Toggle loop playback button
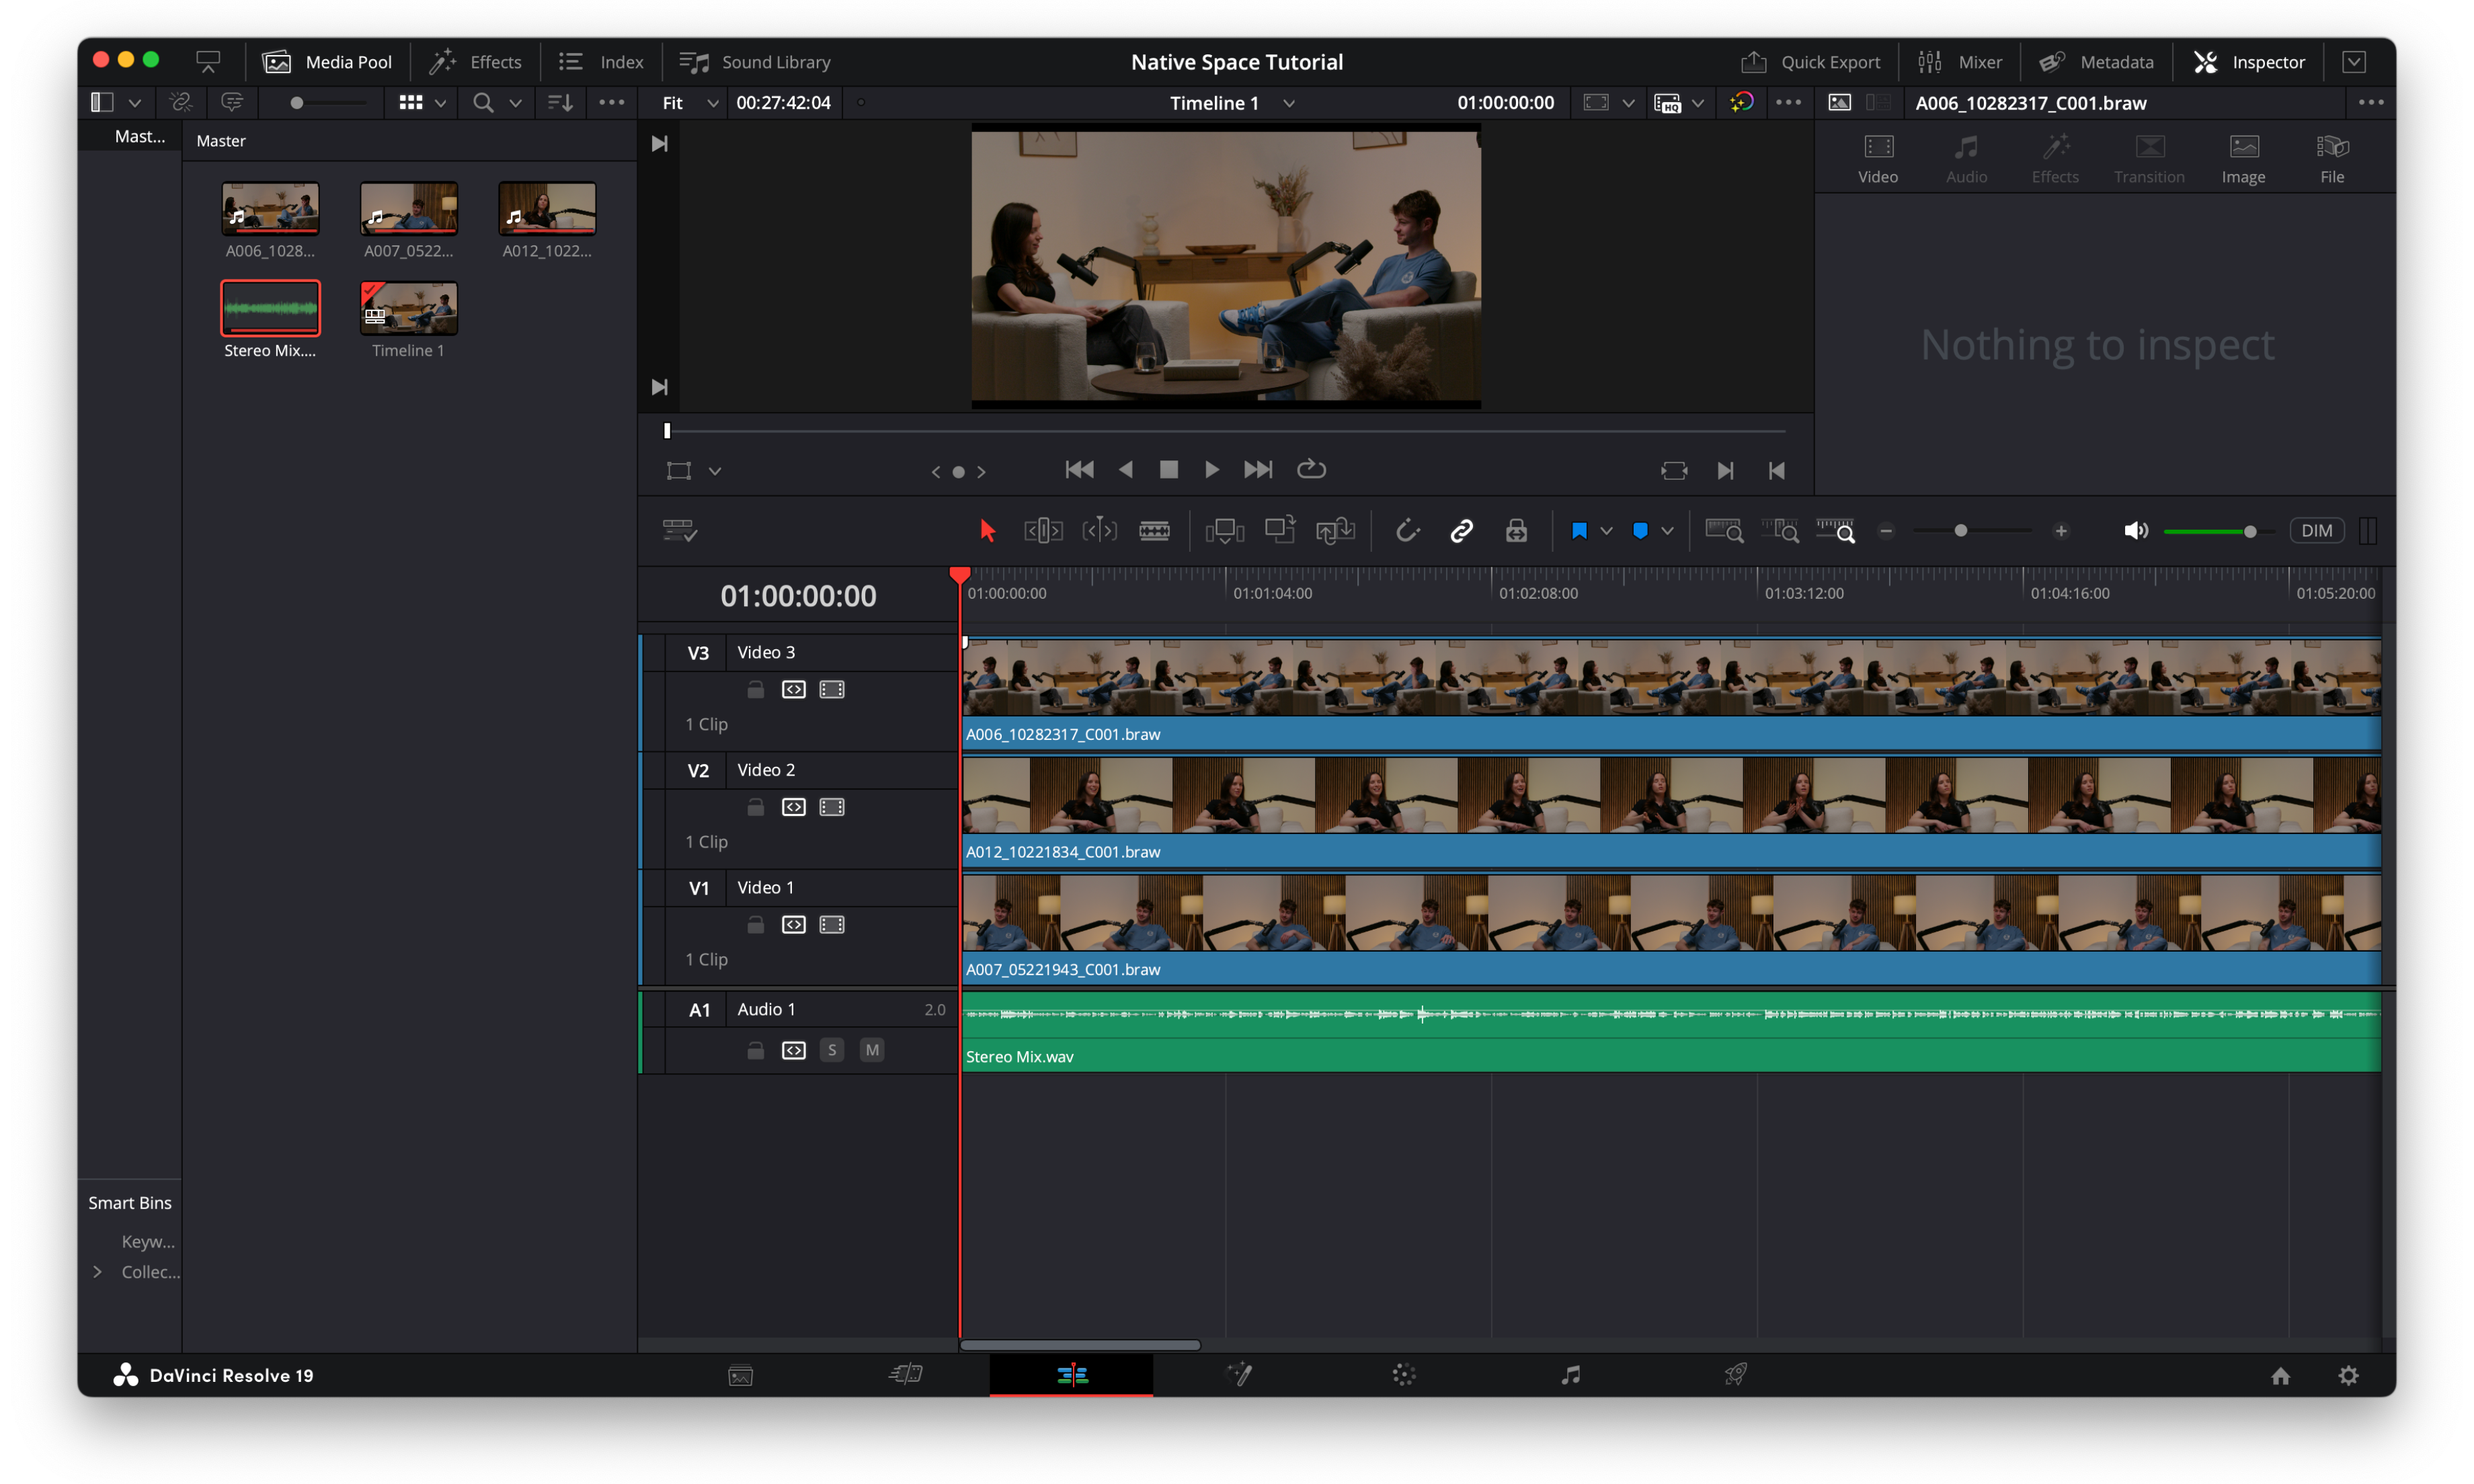Viewport: 2474px width, 1484px height. 1311,469
